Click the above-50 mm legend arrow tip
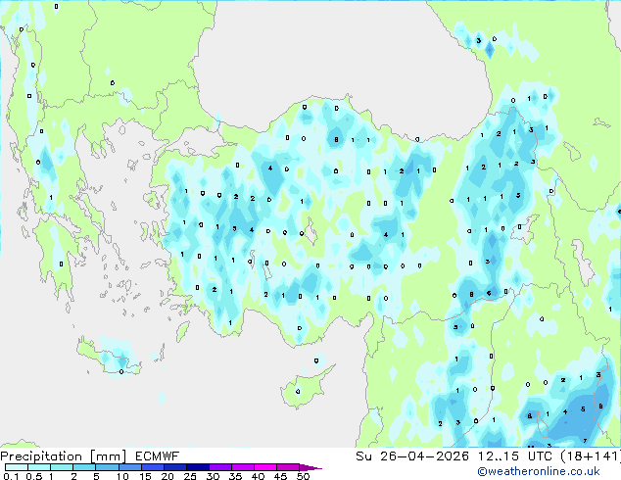The width and height of the screenshot is (621, 480). click(x=310, y=467)
